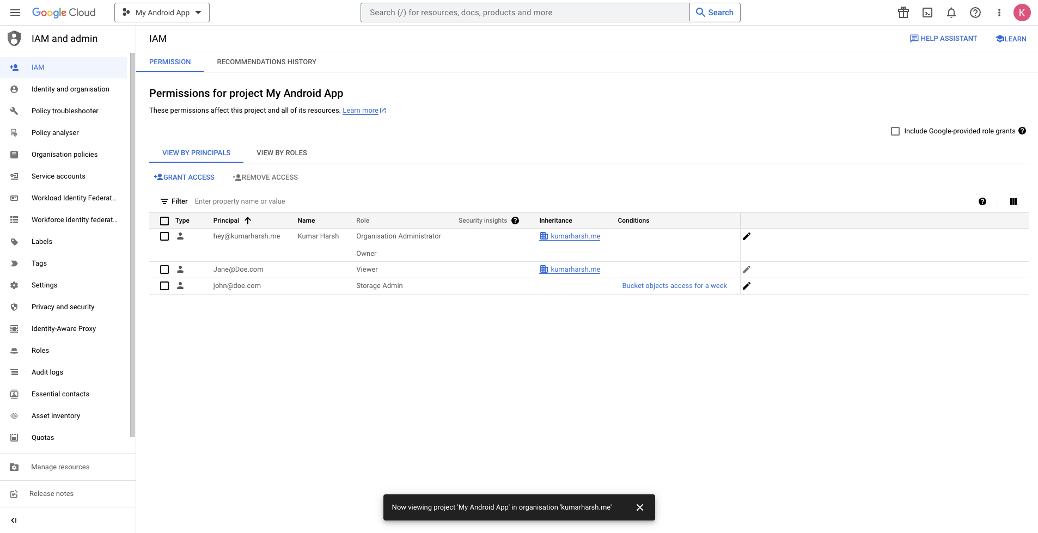Collapse the IAM navigation sidebar
Screen dimensions: 1038x533
pos(14,520)
